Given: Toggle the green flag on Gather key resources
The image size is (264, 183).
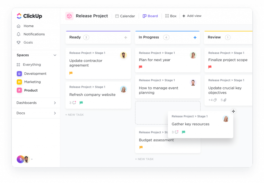Looking at the screenshot, I should coord(184,132).
